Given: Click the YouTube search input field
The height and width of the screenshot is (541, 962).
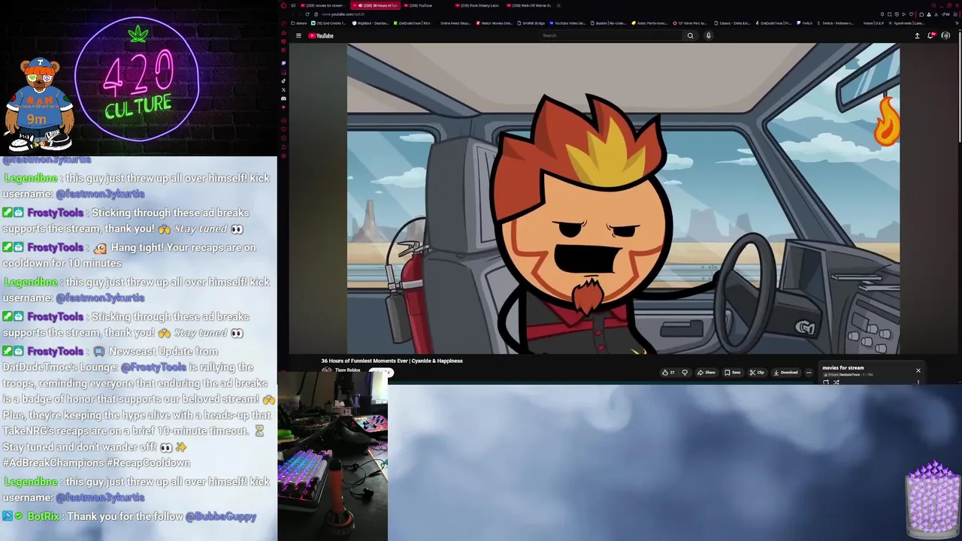Looking at the screenshot, I should click(609, 35).
